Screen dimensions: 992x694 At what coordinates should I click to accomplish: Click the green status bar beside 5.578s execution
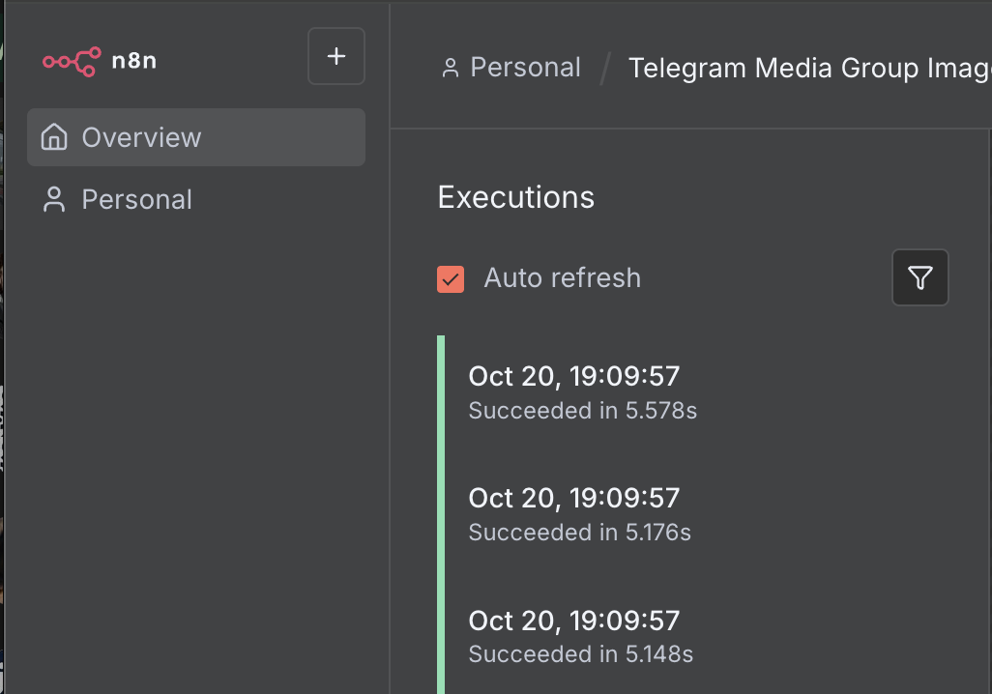[441, 392]
